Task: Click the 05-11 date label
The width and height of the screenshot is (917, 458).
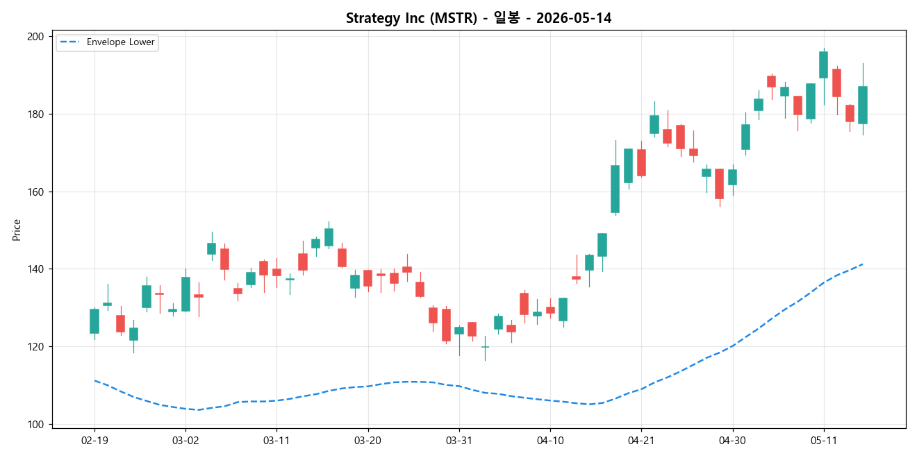Action: pos(823,440)
